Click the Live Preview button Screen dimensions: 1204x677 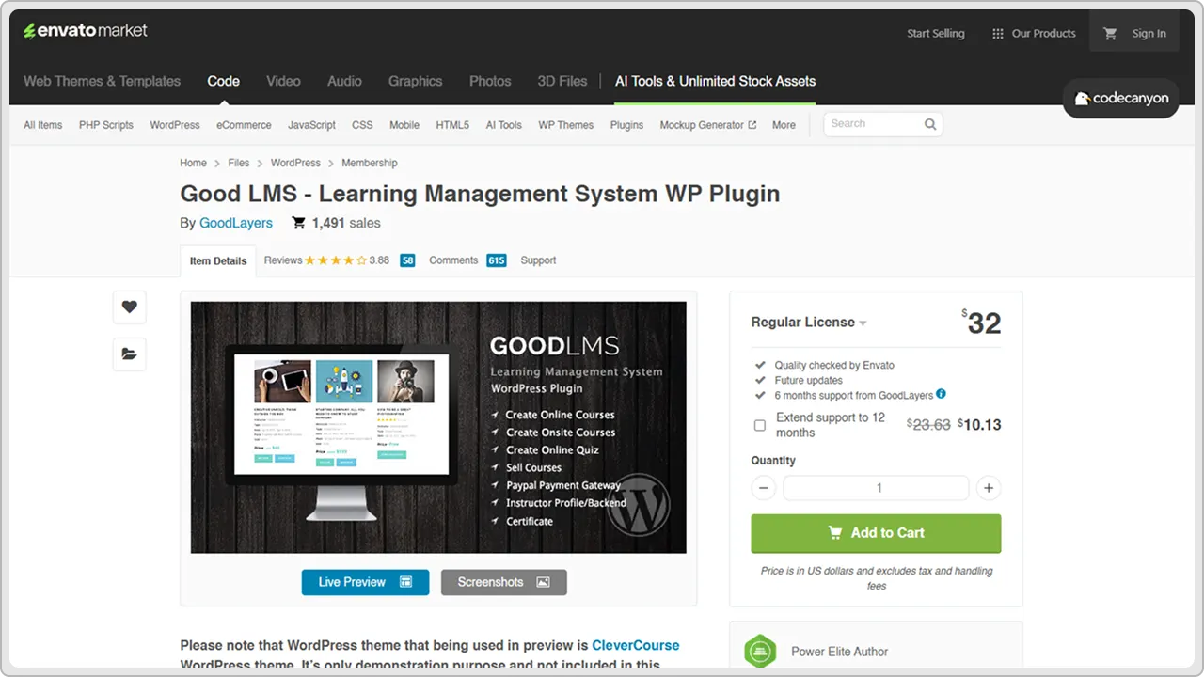(365, 582)
